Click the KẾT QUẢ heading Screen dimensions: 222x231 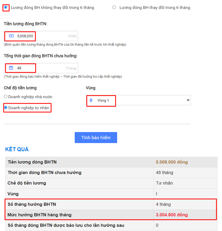[x=17, y=149]
